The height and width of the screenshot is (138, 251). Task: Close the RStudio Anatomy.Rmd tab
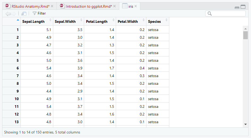tap(52, 6)
